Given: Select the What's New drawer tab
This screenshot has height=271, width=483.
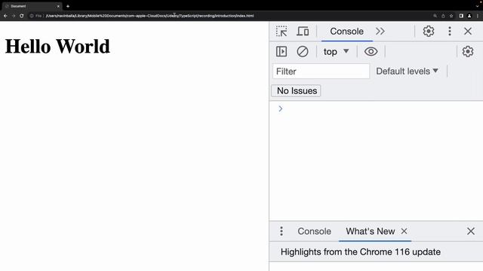Looking at the screenshot, I should tap(371, 231).
